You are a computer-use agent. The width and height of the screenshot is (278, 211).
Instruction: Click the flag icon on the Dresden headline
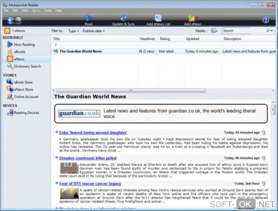click(264, 158)
